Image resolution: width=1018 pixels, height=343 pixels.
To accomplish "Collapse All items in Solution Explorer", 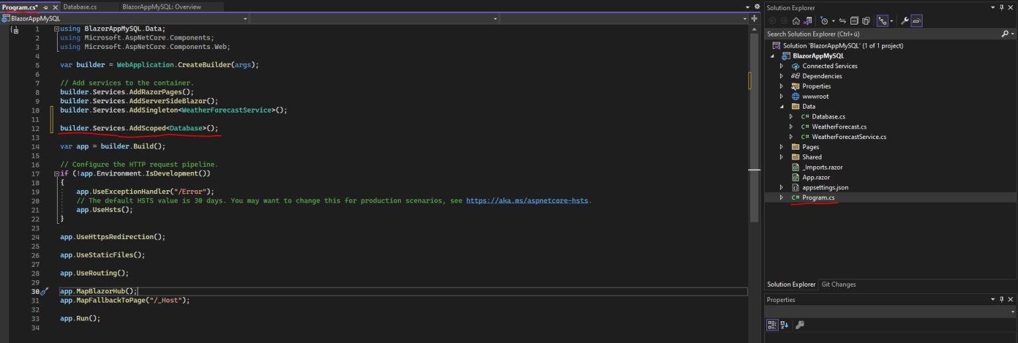I will [x=855, y=21].
